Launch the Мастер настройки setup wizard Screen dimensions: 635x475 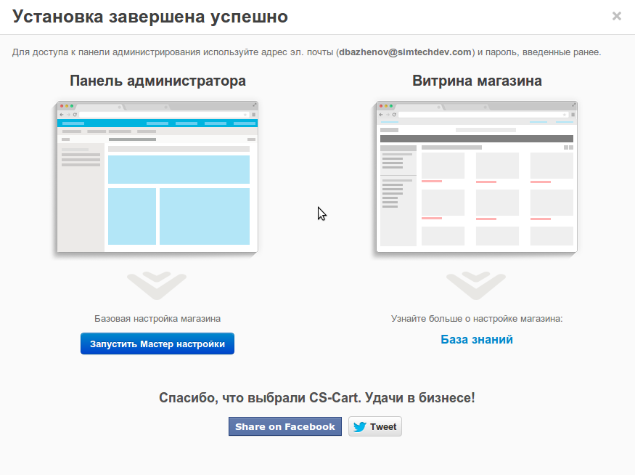(x=157, y=344)
